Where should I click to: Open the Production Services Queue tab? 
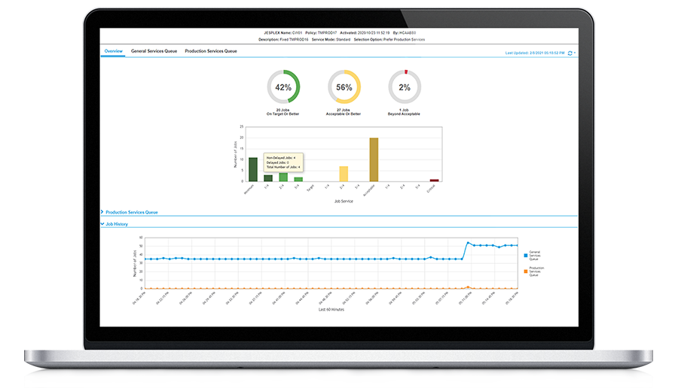(211, 51)
